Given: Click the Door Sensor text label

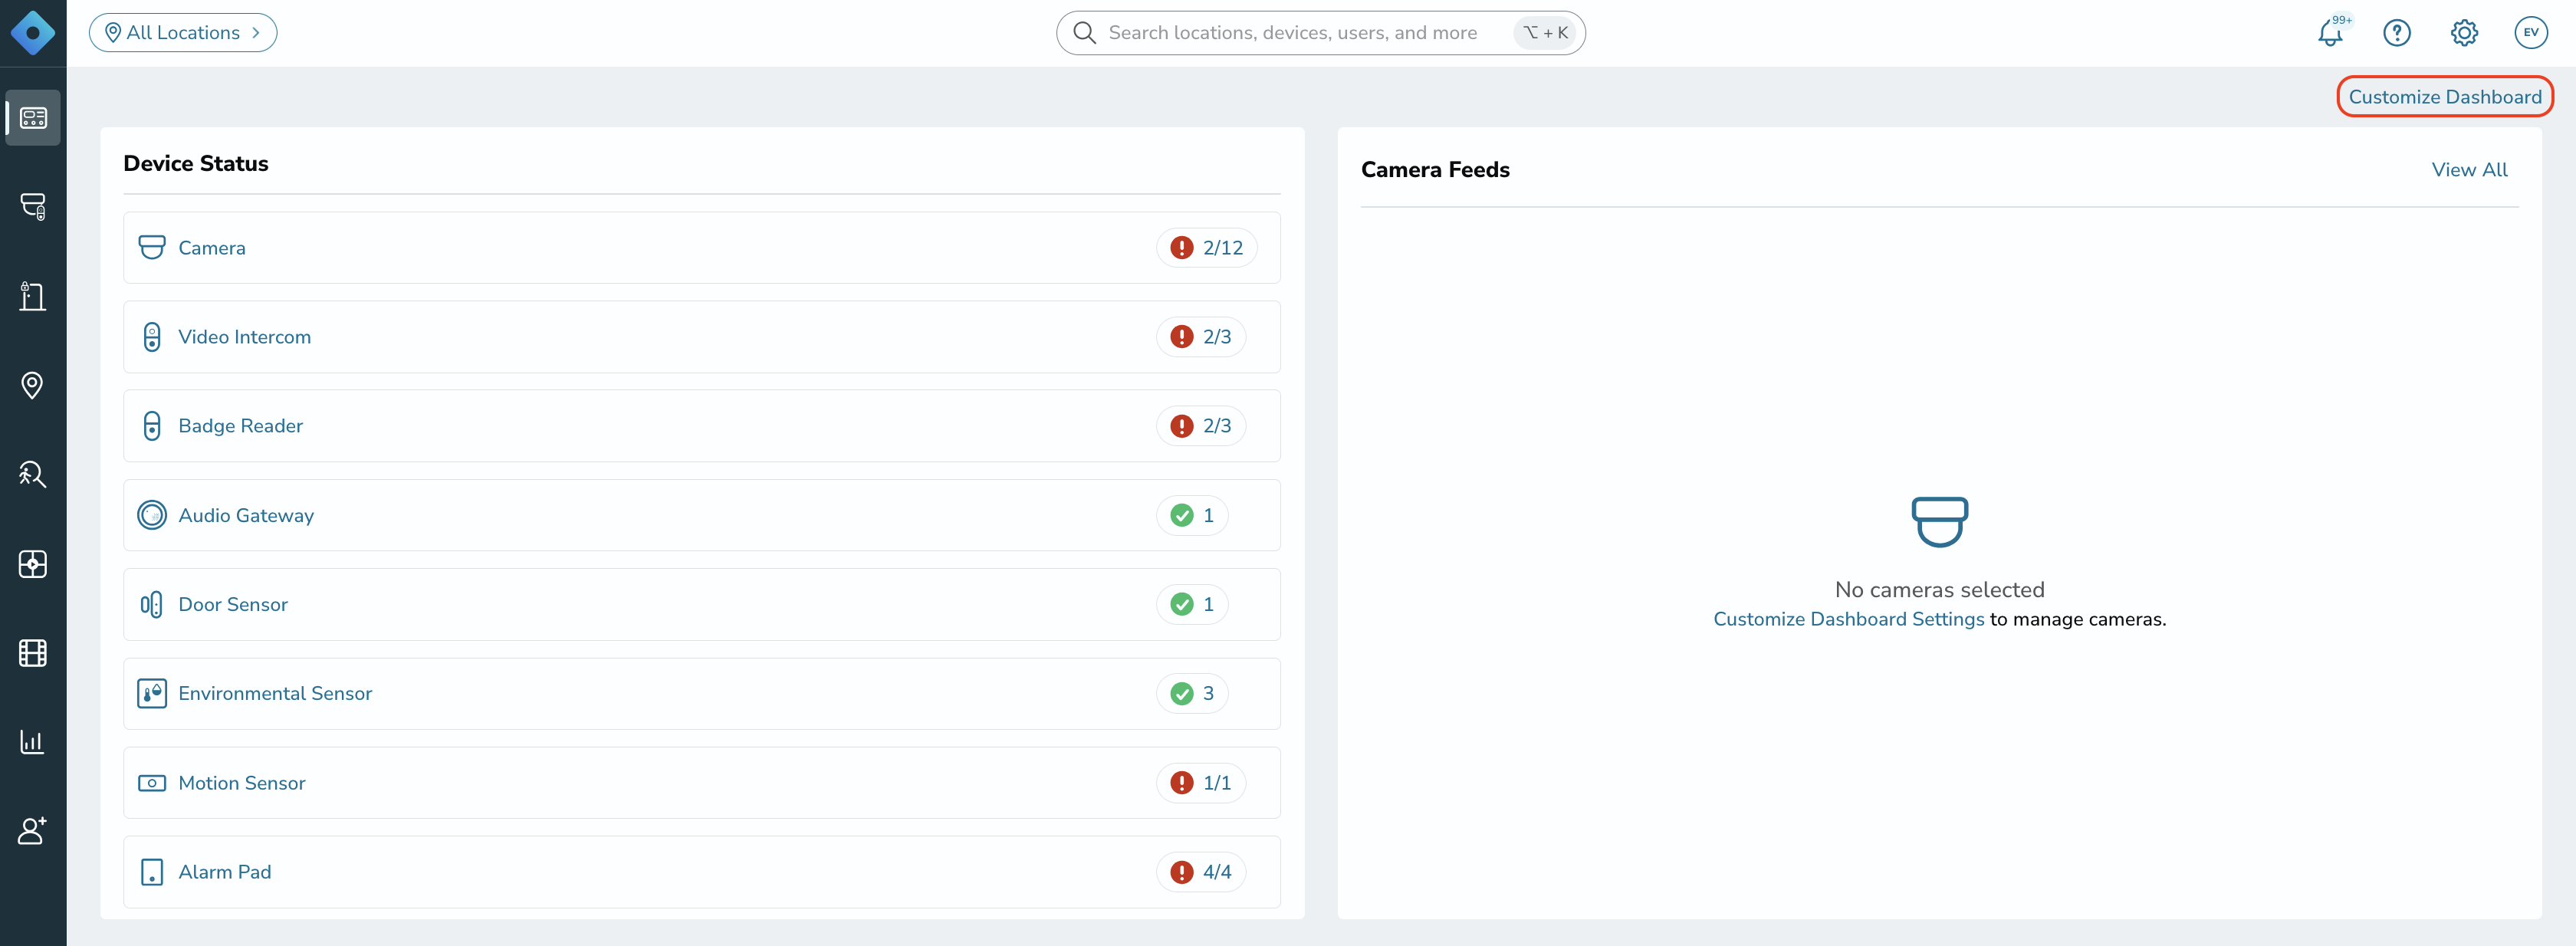Looking at the screenshot, I should (x=233, y=604).
